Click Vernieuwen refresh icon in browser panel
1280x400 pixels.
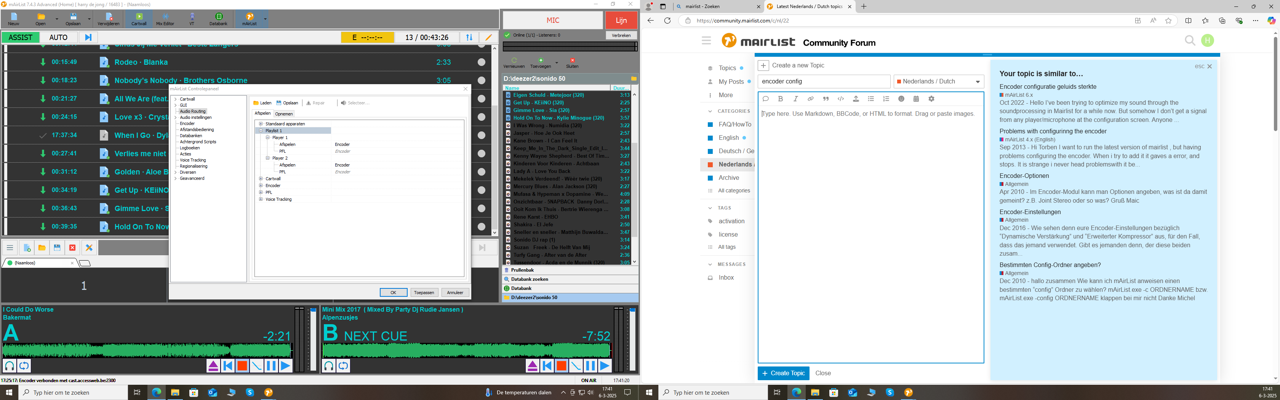pyautogui.click(x=514, y=63)
